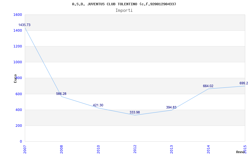This screenshot has height=155, width=248.
Task: Click the 2012 x-axis year label
Action: pos(135,149)
